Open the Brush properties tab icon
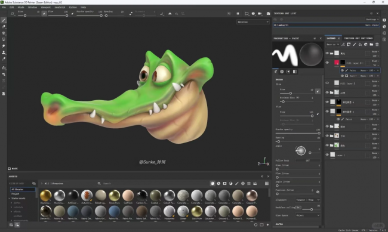Viewport: 388px width, 232px height. [x=276, y=72]
